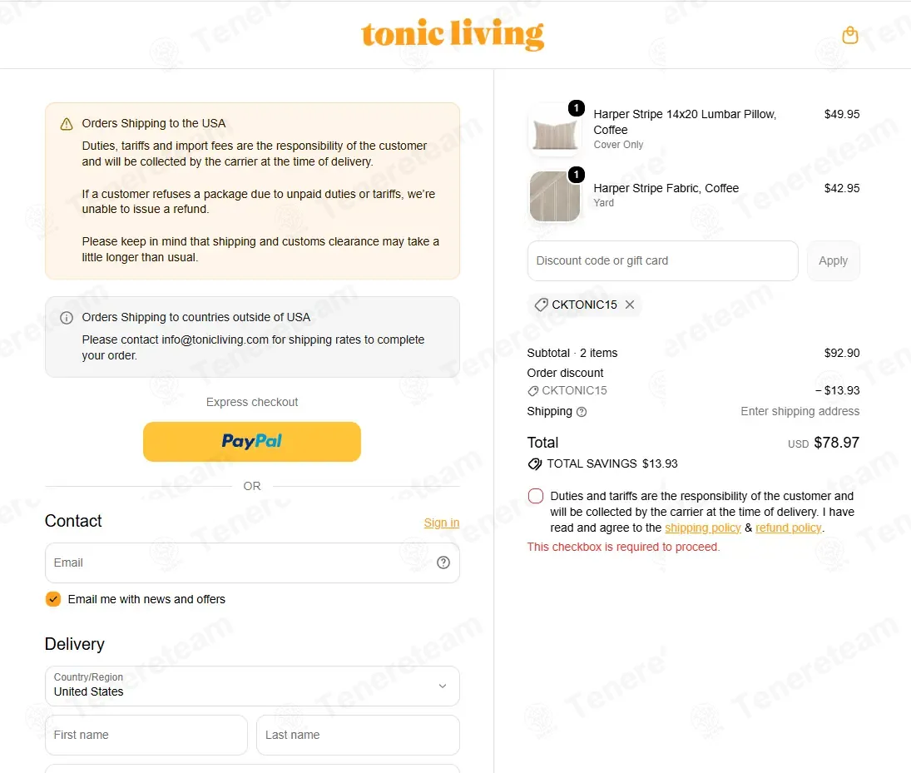Click the chevron in the Country/Region selector
This screenshot has width=911, height=773.
442,686
